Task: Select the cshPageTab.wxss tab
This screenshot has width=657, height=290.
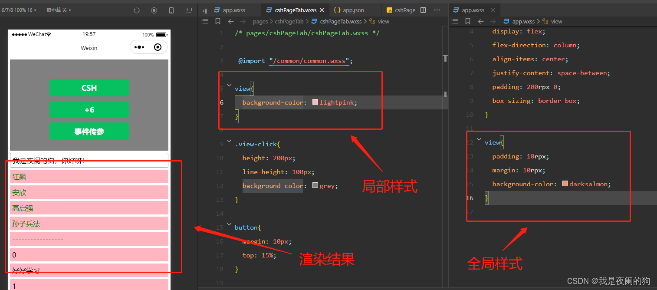Action: point(295,10)
